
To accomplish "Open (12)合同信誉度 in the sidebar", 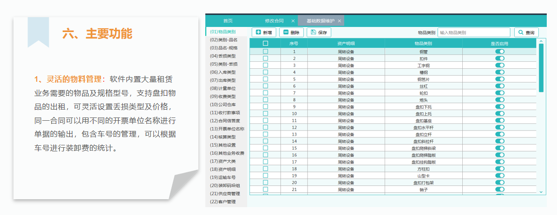I will (225, 120).
